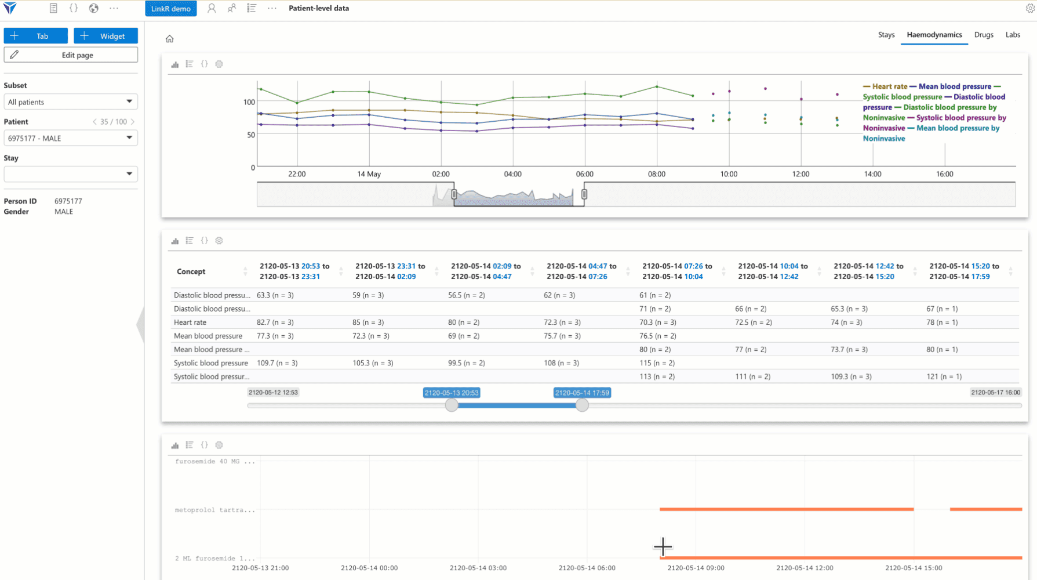Open settings gear on the haemodynamics chart widget

[219, 64]
